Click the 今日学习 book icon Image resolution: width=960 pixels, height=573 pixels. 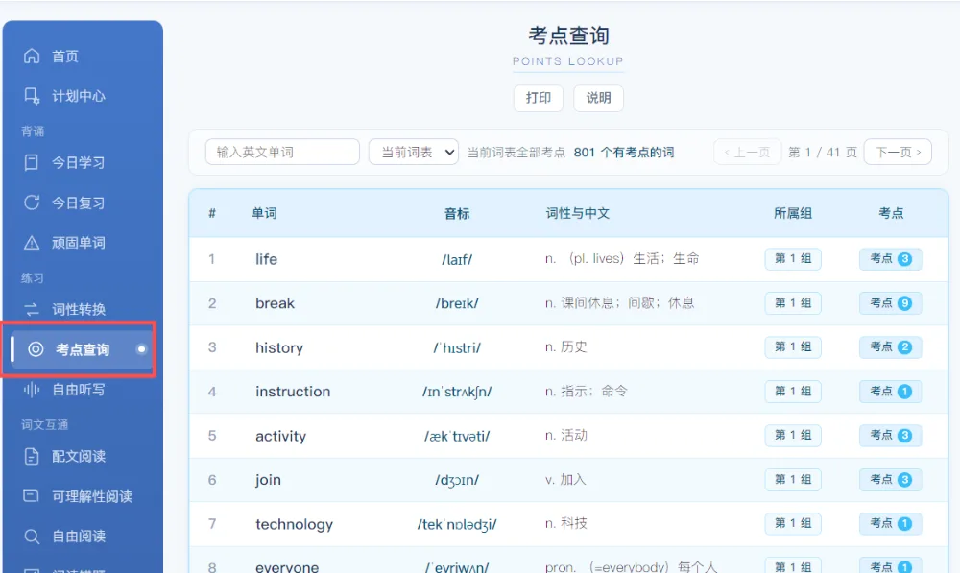click(32, 162)
